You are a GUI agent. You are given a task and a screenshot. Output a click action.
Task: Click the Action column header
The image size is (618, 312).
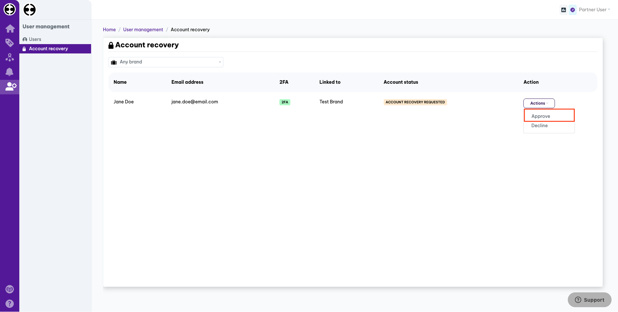tap(531, 82)
